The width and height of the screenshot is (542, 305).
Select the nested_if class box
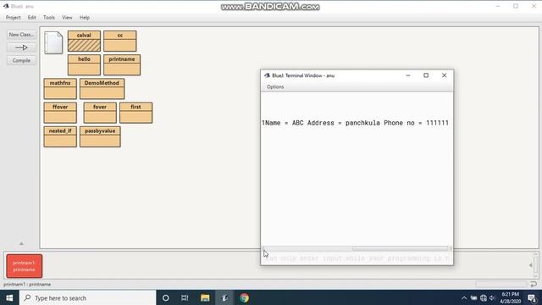pos(60,136)
